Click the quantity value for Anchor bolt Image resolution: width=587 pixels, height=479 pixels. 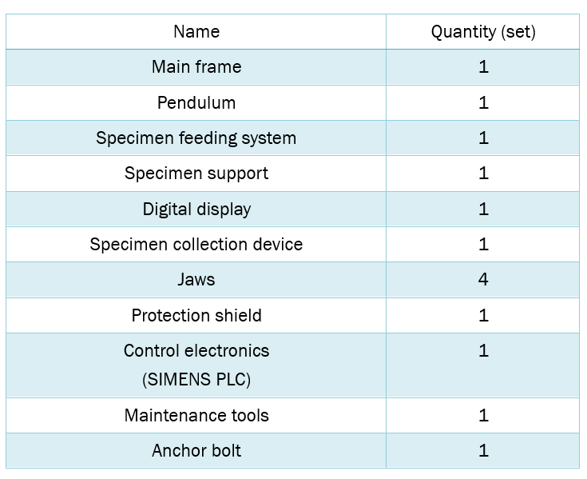tap(483, 451)
